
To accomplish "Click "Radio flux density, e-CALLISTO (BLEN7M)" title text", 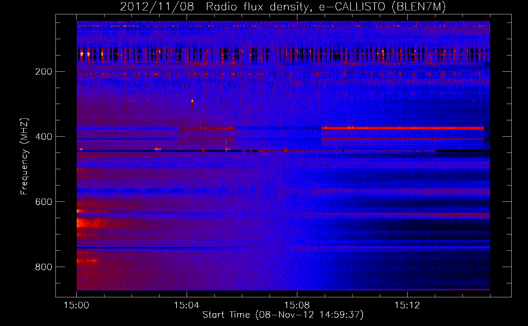I will [326, 7].
